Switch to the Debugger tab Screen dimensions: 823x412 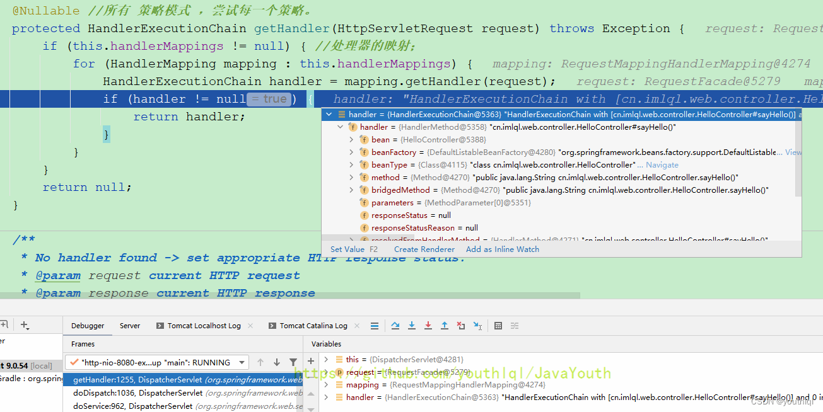[88, 326]
